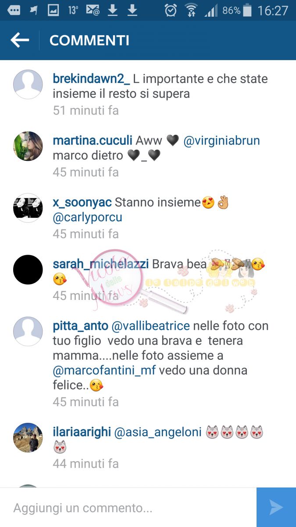Open @vallibeatrice mention link
The image size is (296, 527).
click(150, 326)
